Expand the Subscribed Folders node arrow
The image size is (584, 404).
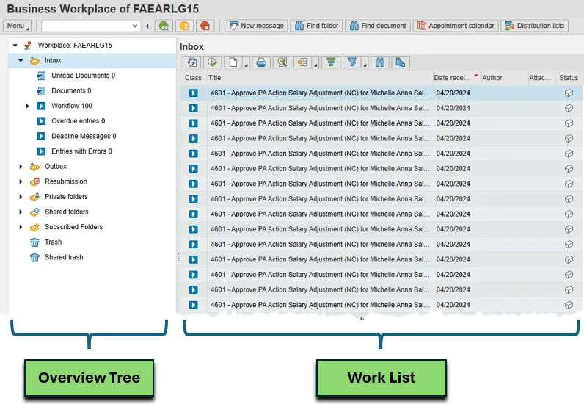coord(21,227)
